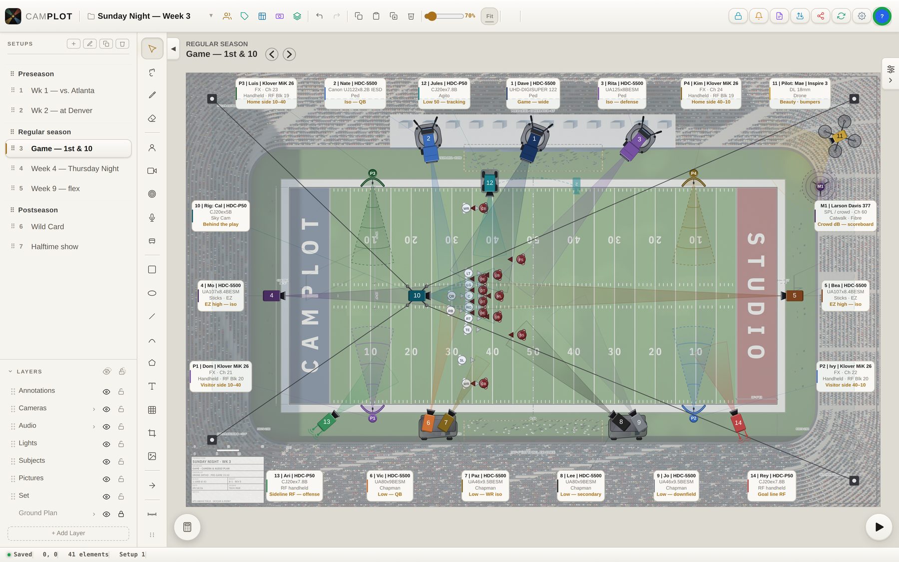Click the share icon
The height and width of the screenshot is (562, 899).
[821, 16]
